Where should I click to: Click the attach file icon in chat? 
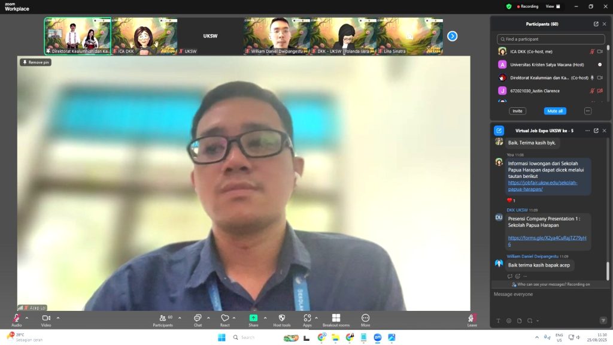(x=519, y=320)
